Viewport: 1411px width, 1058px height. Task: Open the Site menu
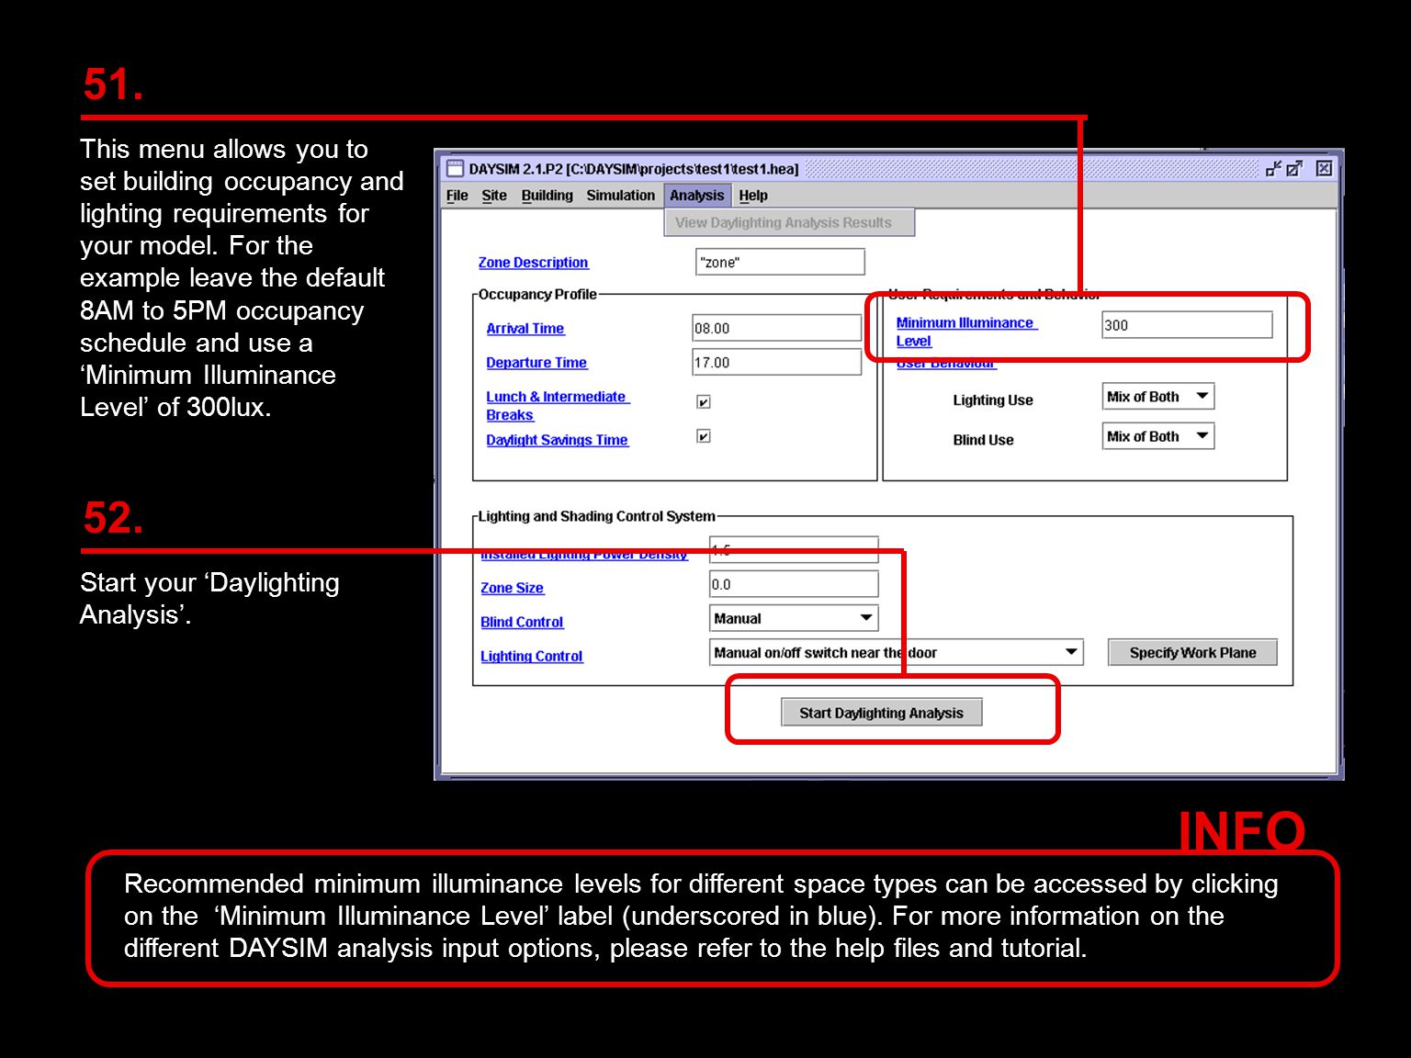coord(494,196)
